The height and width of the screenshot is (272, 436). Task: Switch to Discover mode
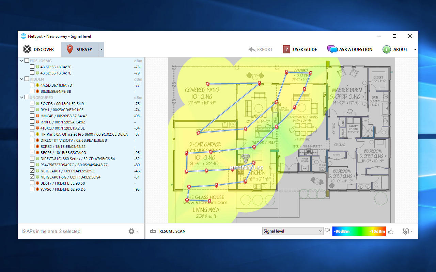pos(38,49)
